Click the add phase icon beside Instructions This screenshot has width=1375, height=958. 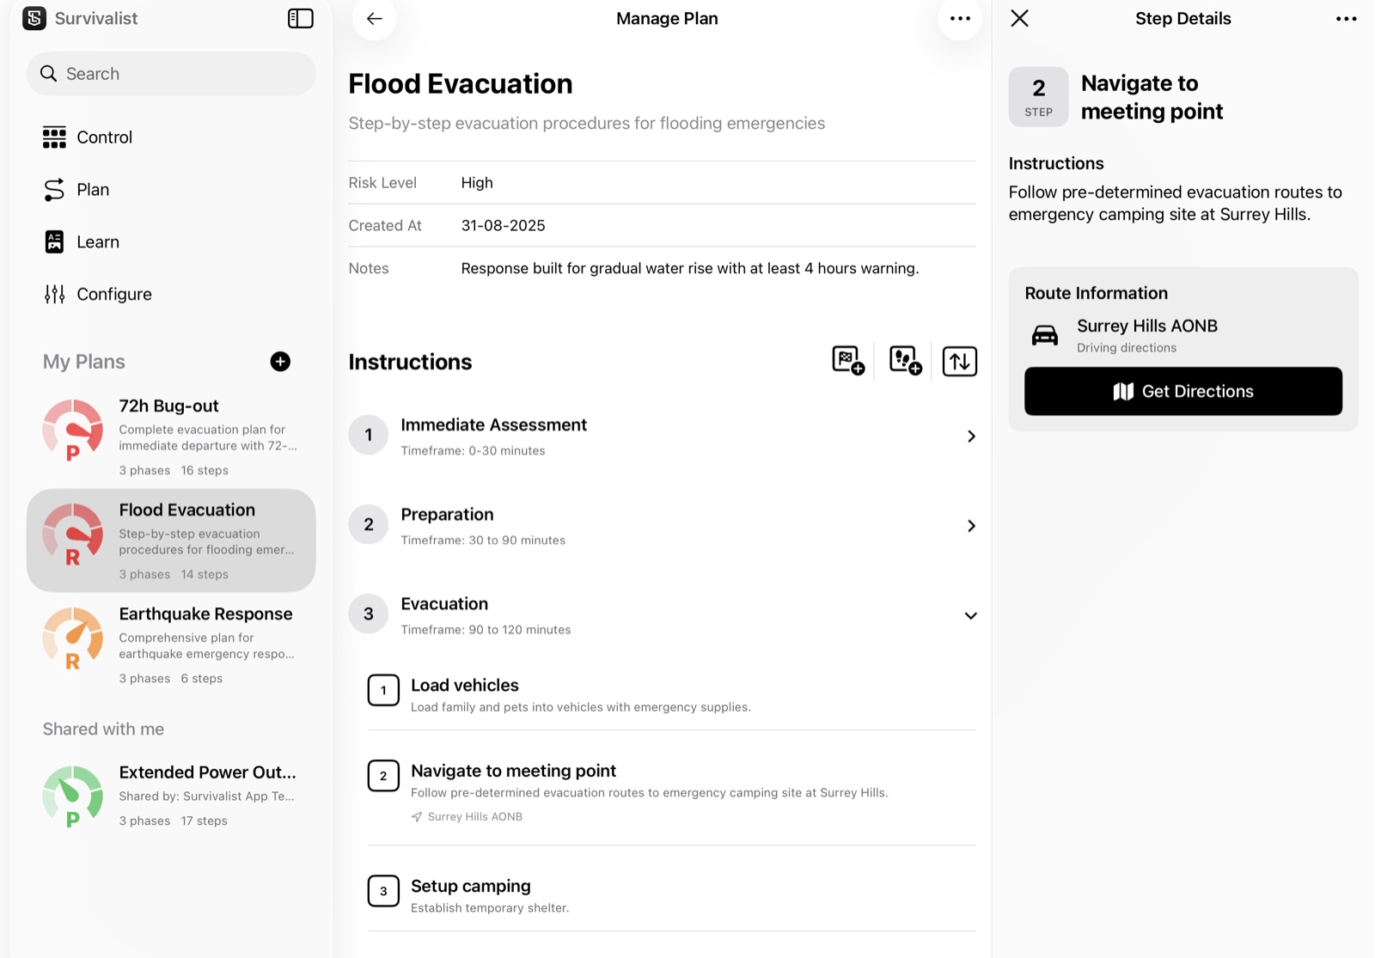(848, 361)
